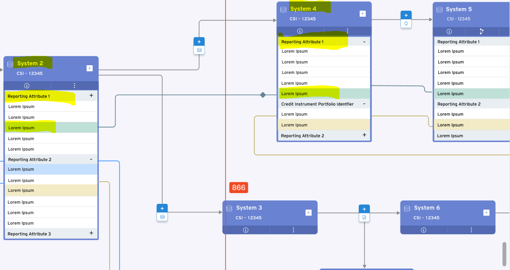Collapse Reporting Attribute 1 in System 4
Screen dimensions: 510x270
(364, 42)
